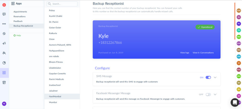Click the red notification badge icon
242x109 pixels.
click(4, 5)
